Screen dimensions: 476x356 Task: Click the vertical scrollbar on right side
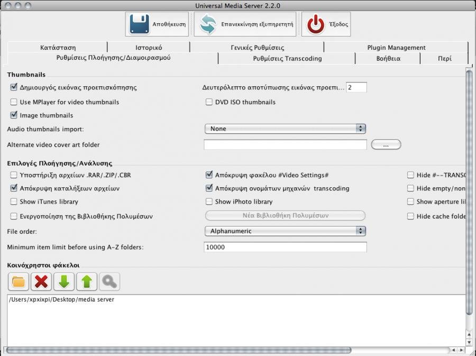[469, 193]
